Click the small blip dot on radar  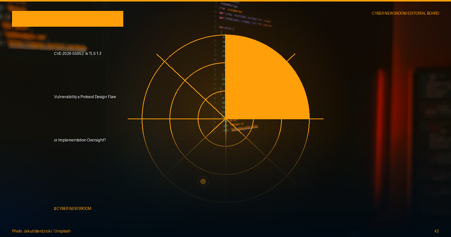tap(203, 182)
